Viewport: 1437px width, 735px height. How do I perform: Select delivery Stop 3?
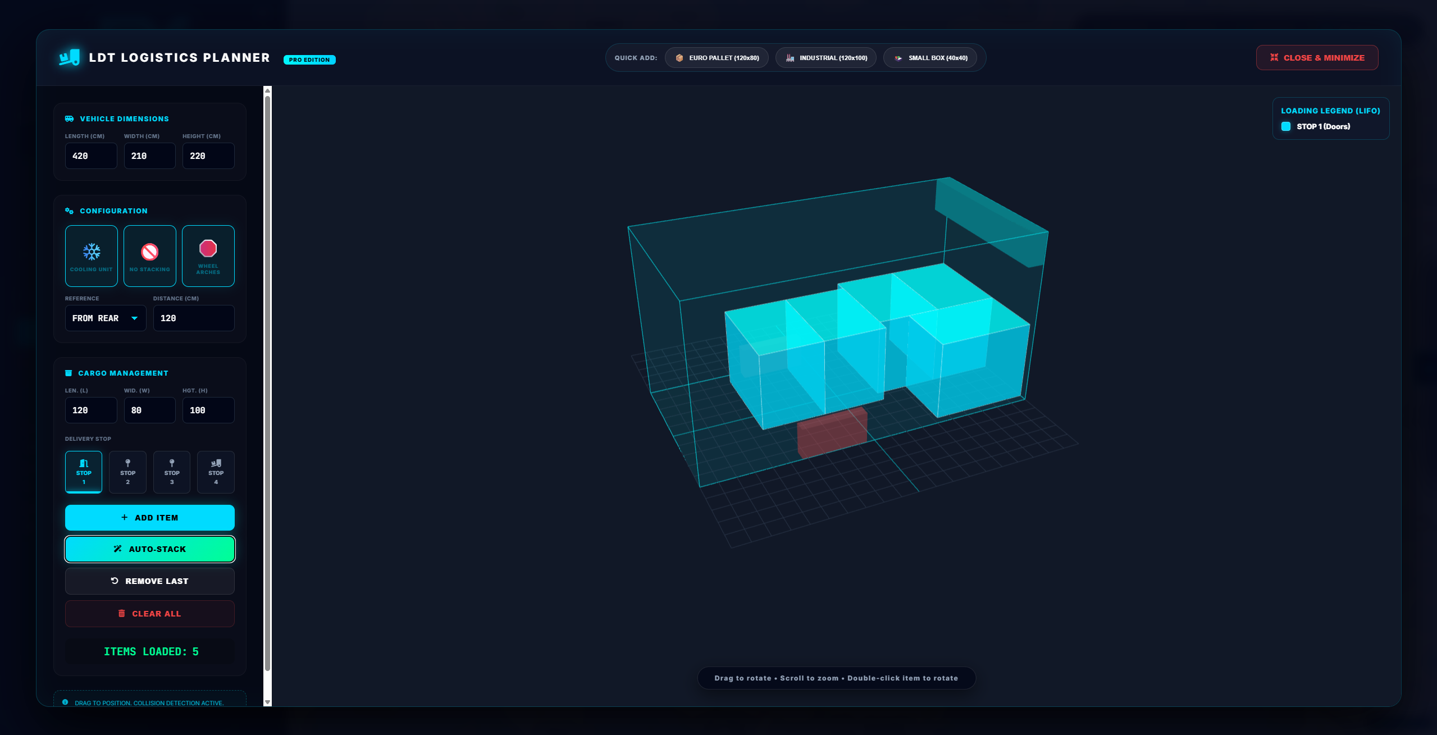pos(172,472)
